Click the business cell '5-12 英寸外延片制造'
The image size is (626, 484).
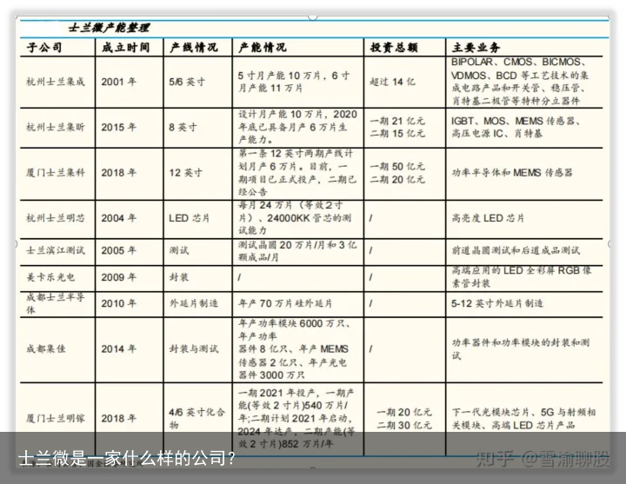pyautogui.click(x=497, y=303)
